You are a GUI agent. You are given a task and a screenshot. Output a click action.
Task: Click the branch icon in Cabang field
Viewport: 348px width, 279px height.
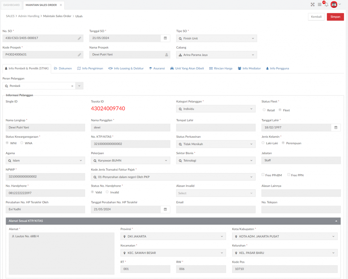(180, 55)
